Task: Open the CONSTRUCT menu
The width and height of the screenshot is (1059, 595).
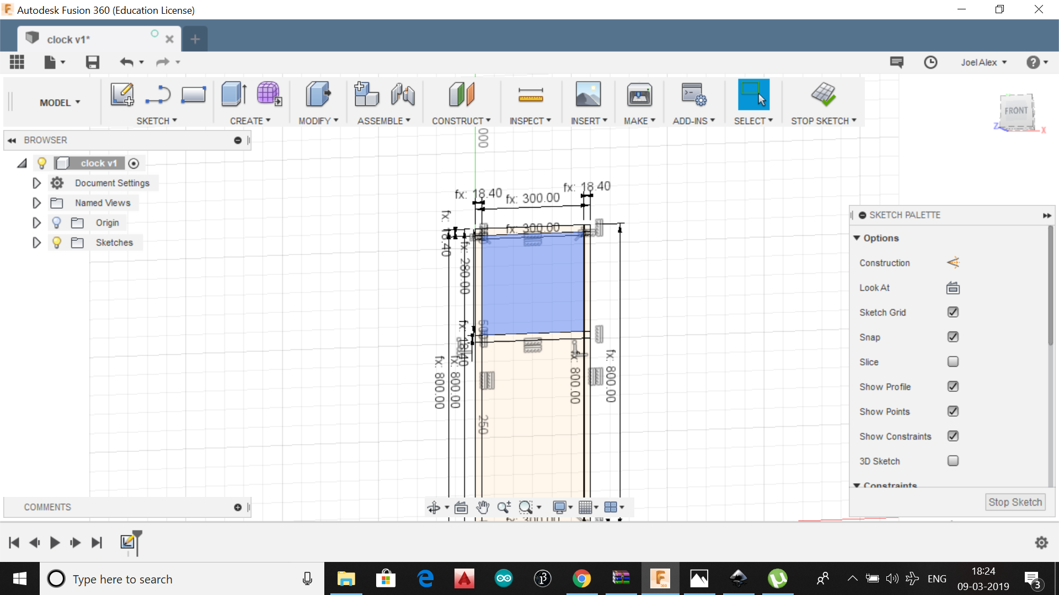Action: pyautogui.click(x=461, y=121)
